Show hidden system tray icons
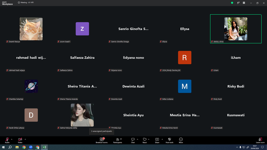This screenshot has height=150, width=267. 237,147
